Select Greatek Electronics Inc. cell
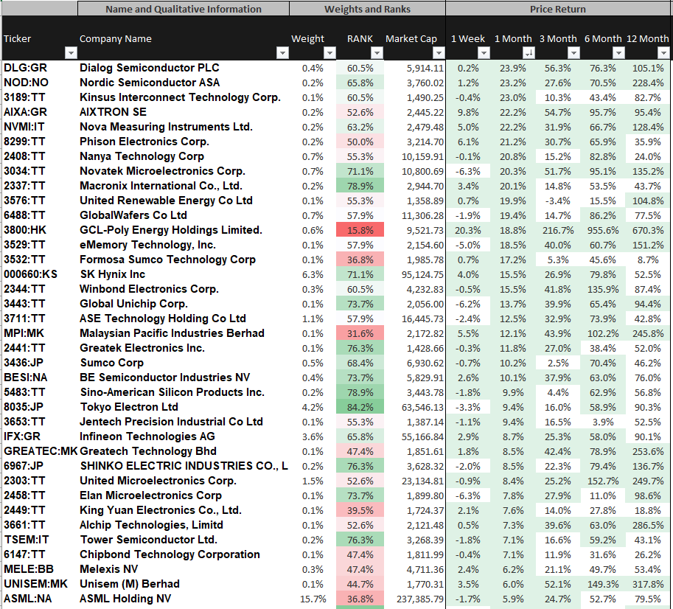The height and width of the screenshot is (609, 673). click(184, 348)
